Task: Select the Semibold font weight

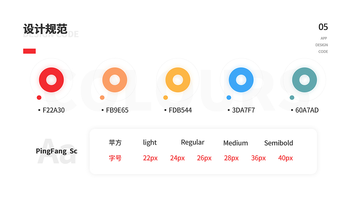Action: click(278, 143)
